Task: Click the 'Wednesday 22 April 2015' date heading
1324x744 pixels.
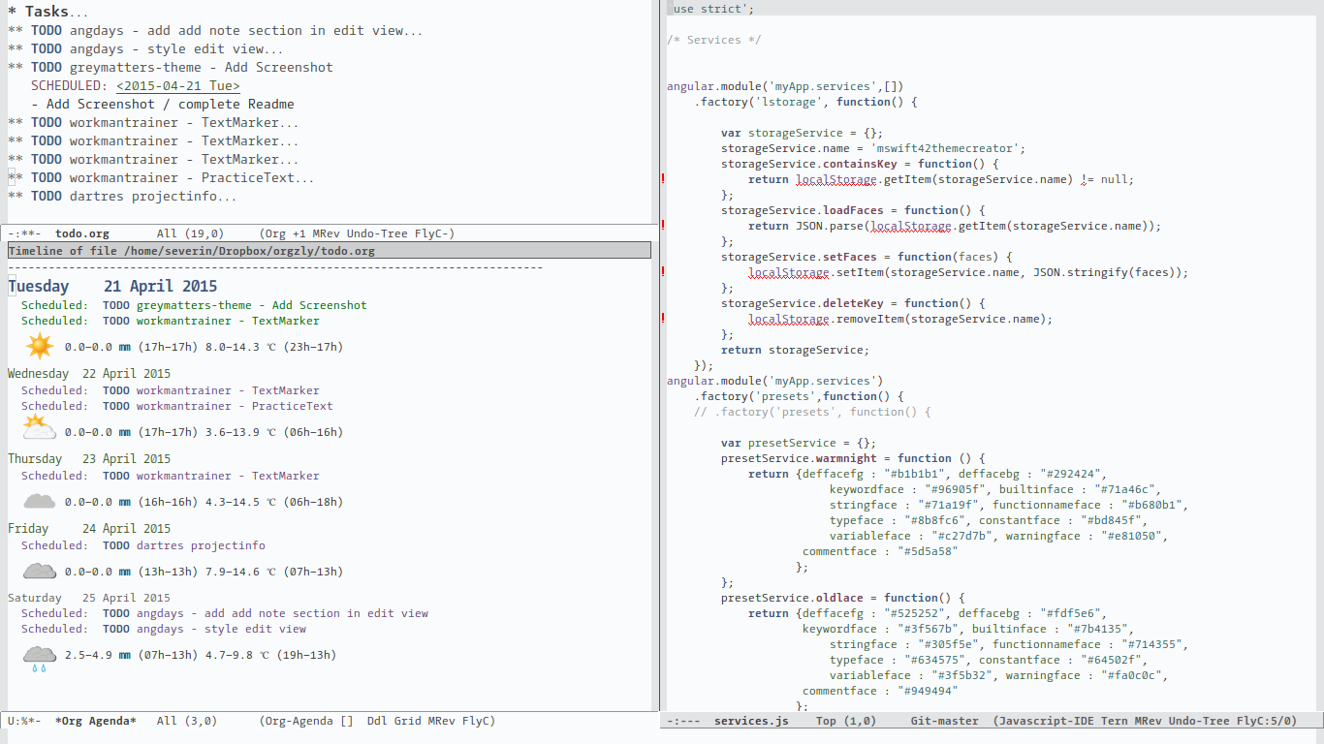Action: pyautogui.click(x=89, y=373)
